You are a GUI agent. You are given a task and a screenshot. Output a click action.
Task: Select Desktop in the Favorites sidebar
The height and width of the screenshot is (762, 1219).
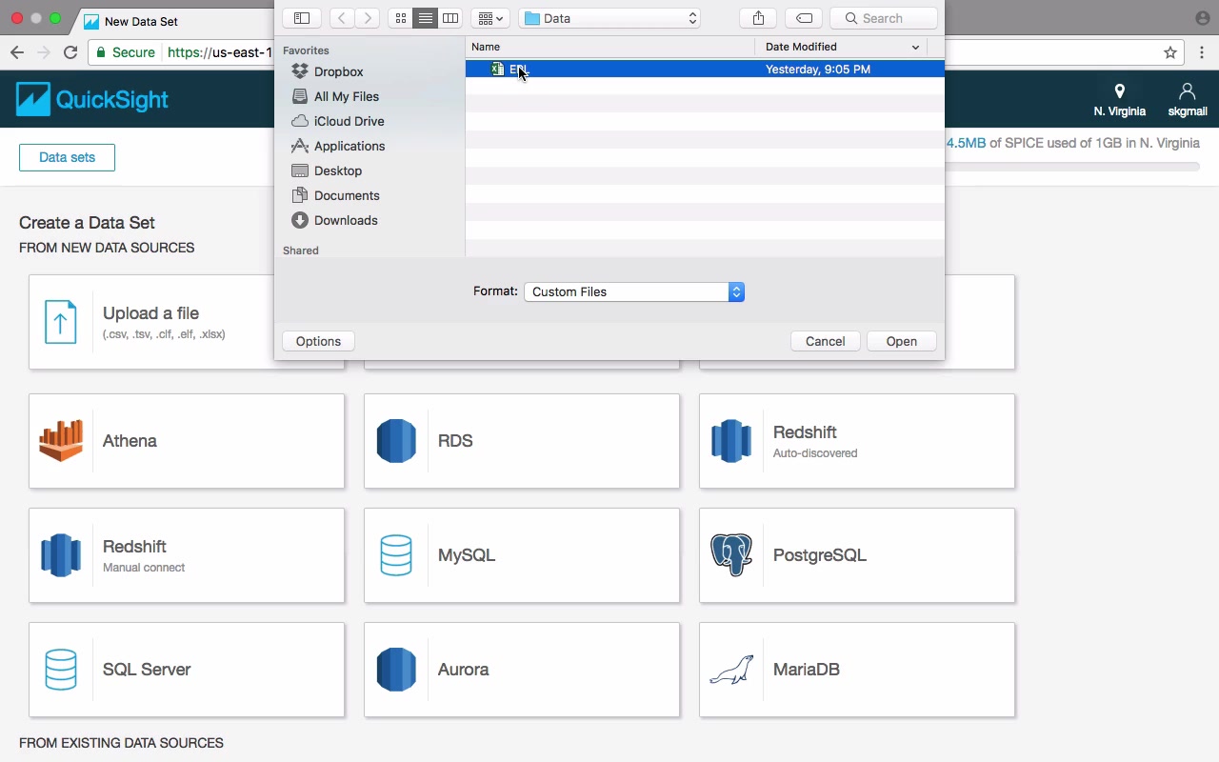point(338,170)
